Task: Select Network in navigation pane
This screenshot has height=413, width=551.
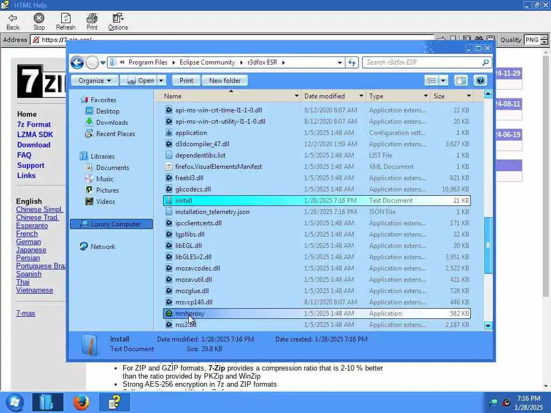Action: coord(98,246)
